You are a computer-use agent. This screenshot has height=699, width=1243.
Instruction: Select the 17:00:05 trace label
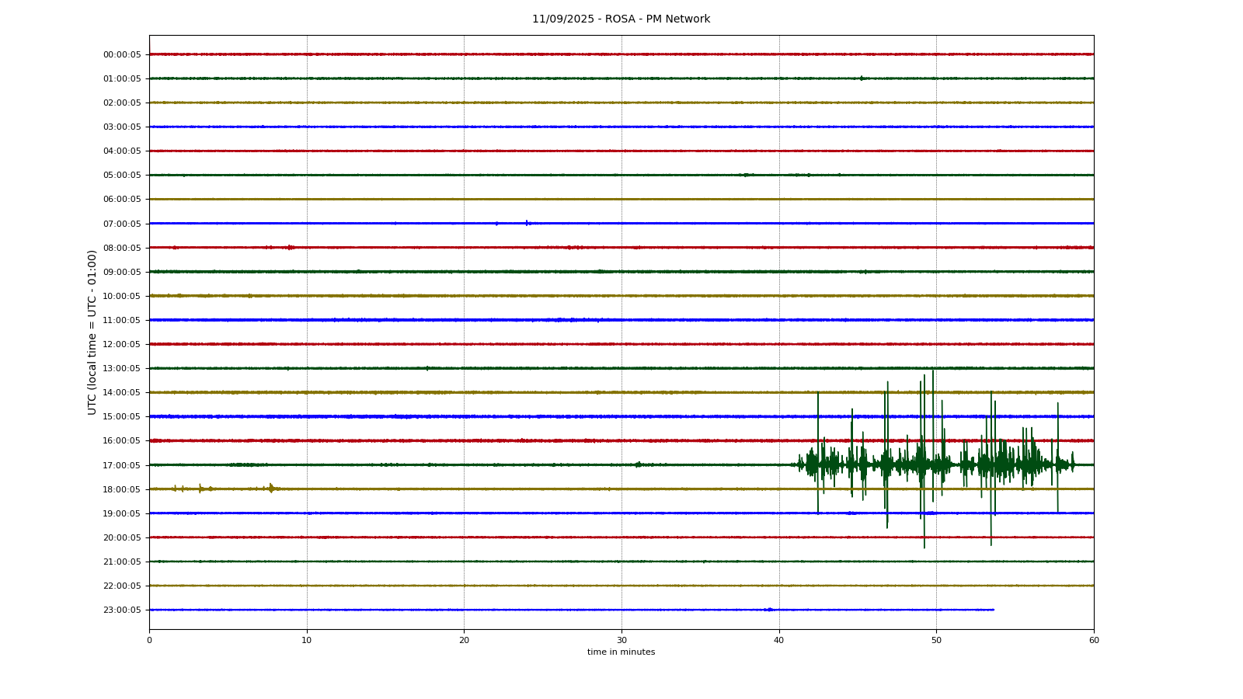pyautogui.click(x=122, y=465)
